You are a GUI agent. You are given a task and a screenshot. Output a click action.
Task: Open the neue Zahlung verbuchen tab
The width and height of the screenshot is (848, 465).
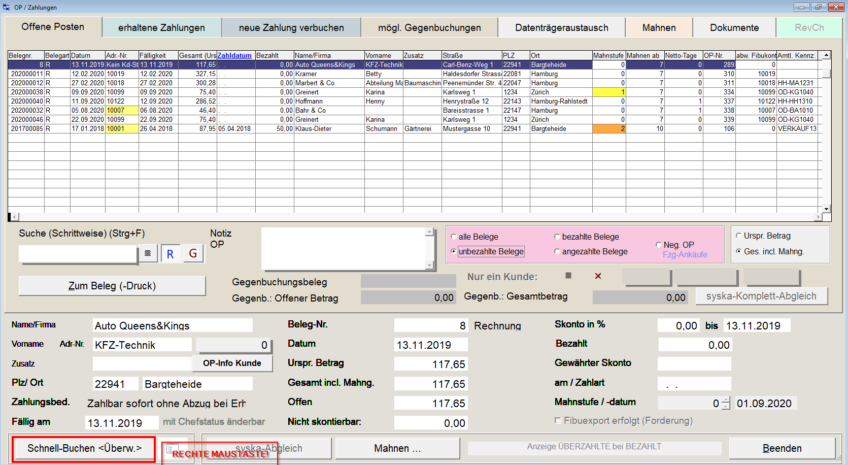pyautogui.click(x=291, y=27)
